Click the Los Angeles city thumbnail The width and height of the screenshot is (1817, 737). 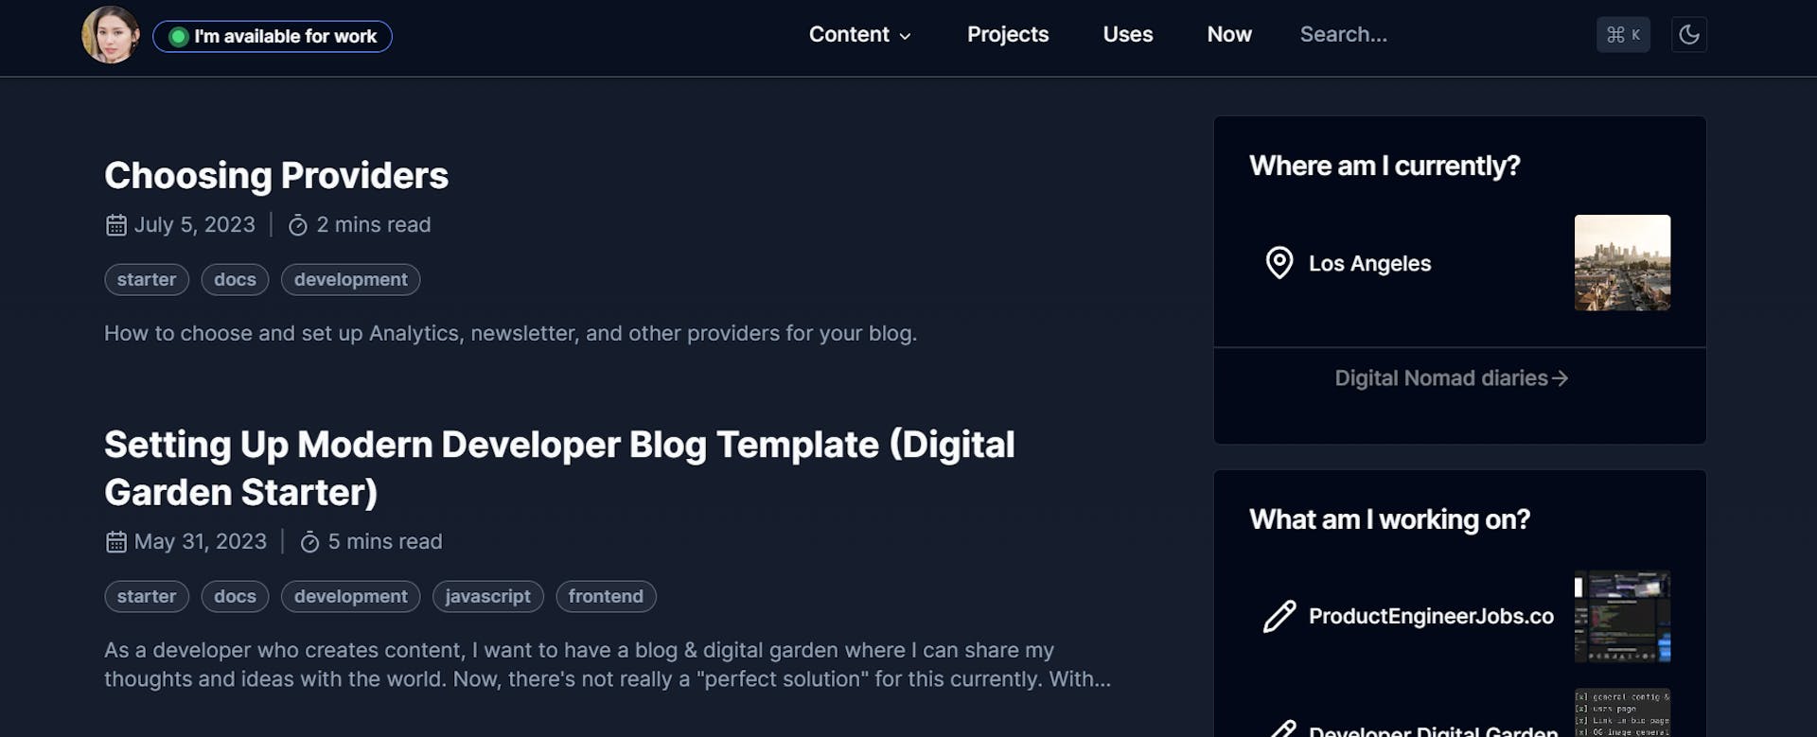pyautogui.click(x=1621, y=263)
